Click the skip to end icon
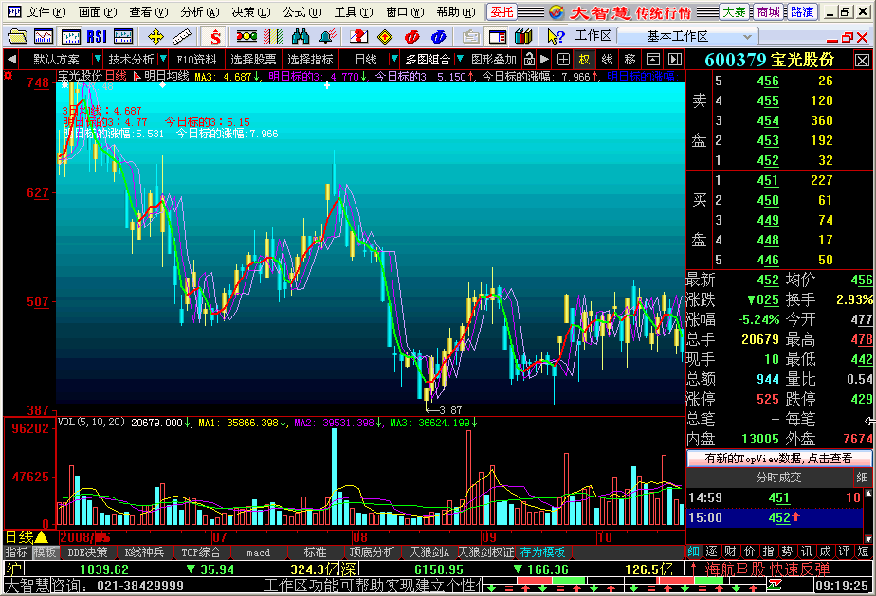876x596 pixels. click(x=675, y=59)
